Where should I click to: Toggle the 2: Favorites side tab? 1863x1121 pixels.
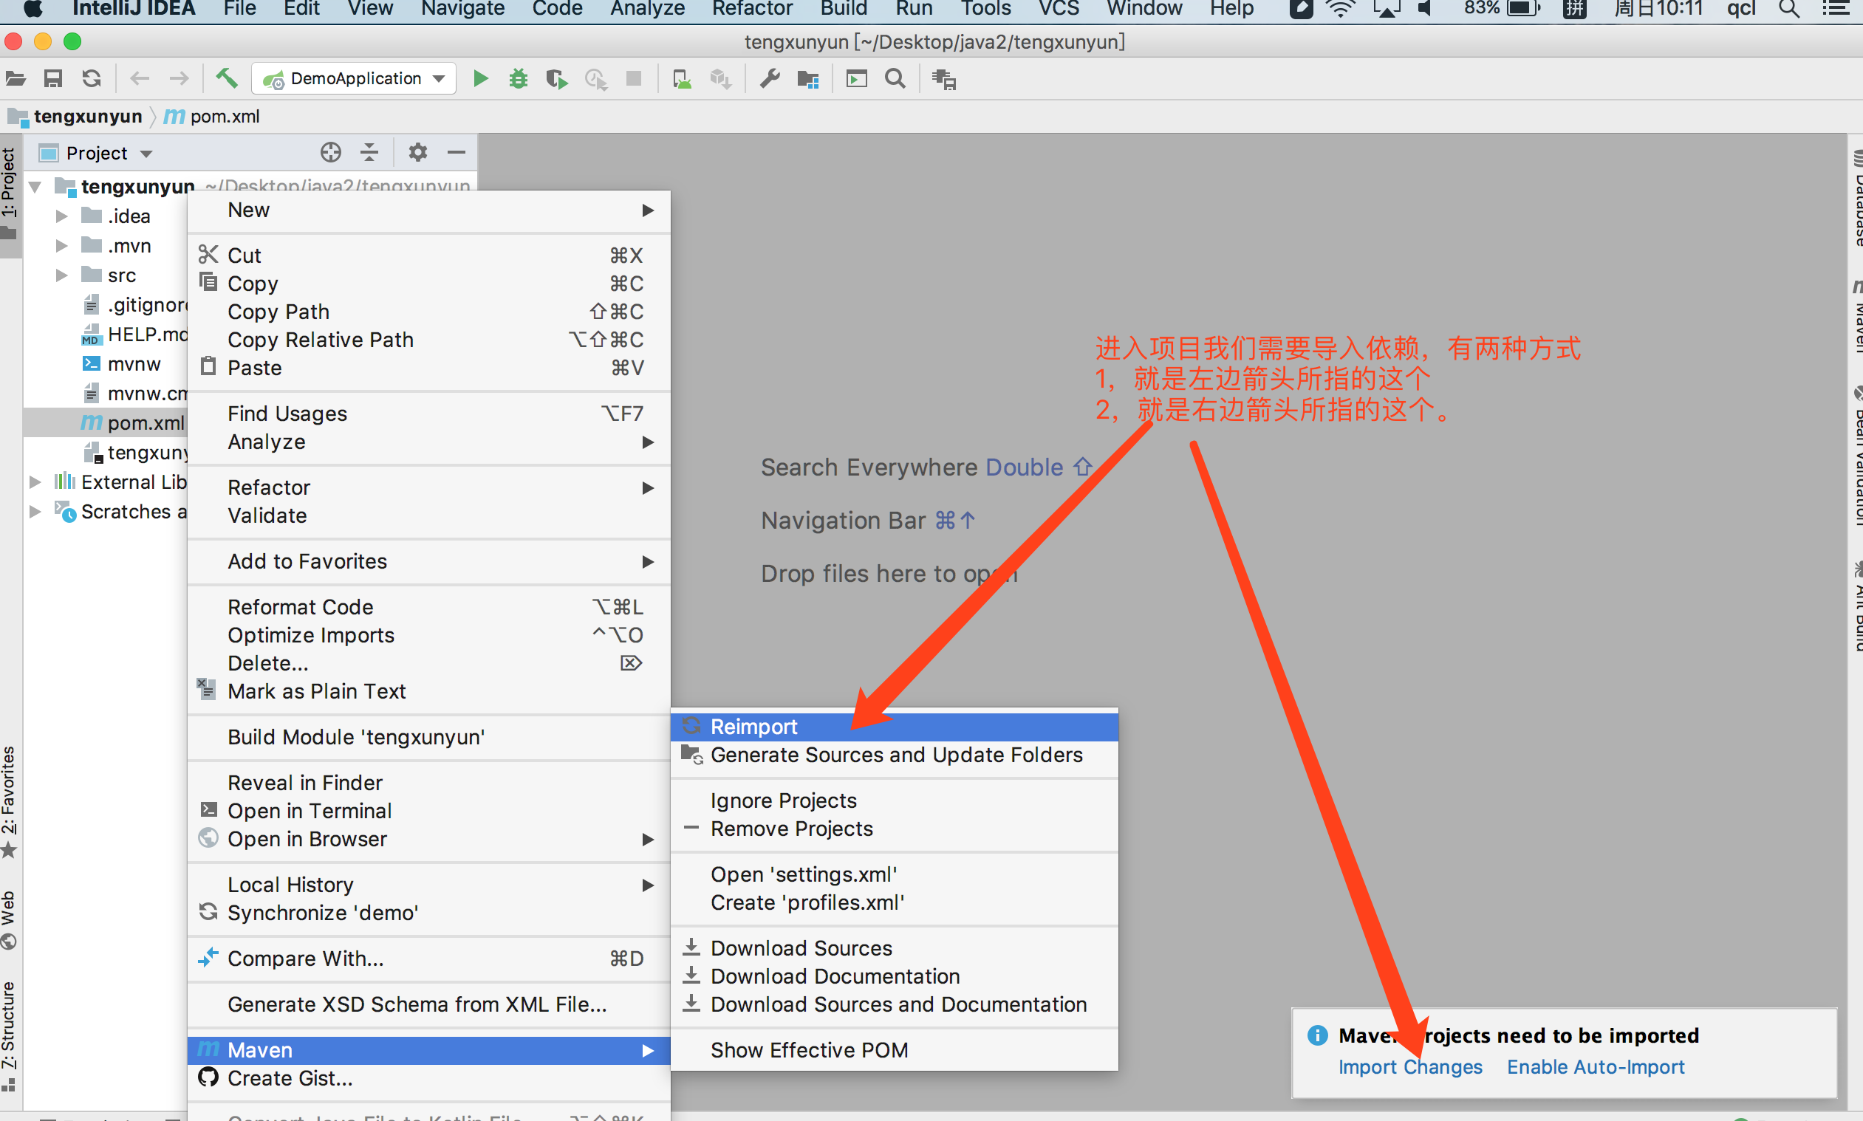click(9, 792)
